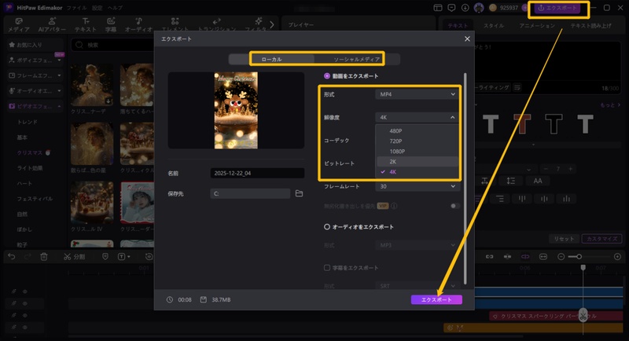
Task: Collapse the ビデオエフェクト category
Action: 35,106
